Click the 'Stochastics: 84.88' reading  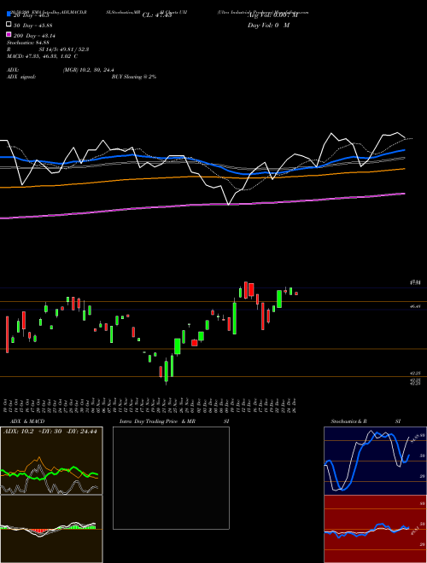(x=27, y=43)
